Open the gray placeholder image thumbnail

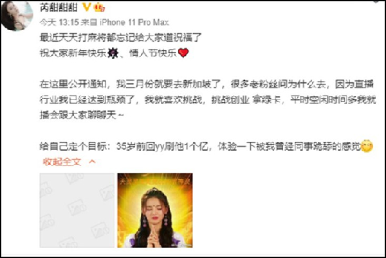click(77, 210)
